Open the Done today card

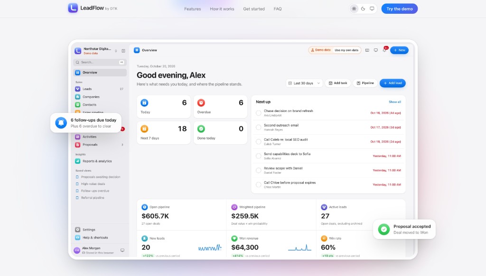click(x=220, y=133)
